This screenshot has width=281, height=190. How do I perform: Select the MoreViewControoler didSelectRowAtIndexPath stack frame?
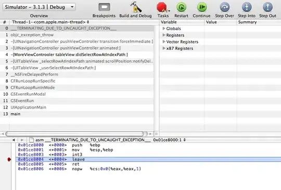tap(76, 55)
